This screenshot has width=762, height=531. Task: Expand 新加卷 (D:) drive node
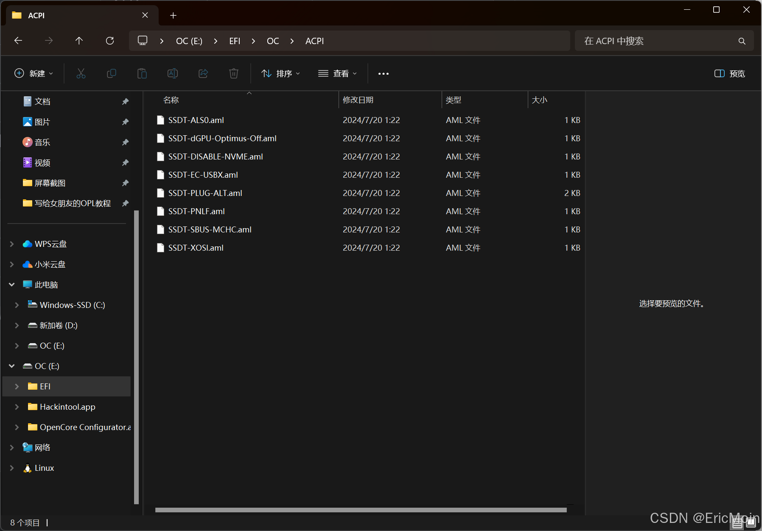coord(17,325)
